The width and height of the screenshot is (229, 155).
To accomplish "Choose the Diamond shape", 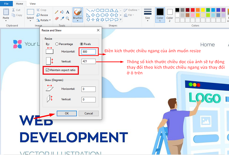I will 93,15.
